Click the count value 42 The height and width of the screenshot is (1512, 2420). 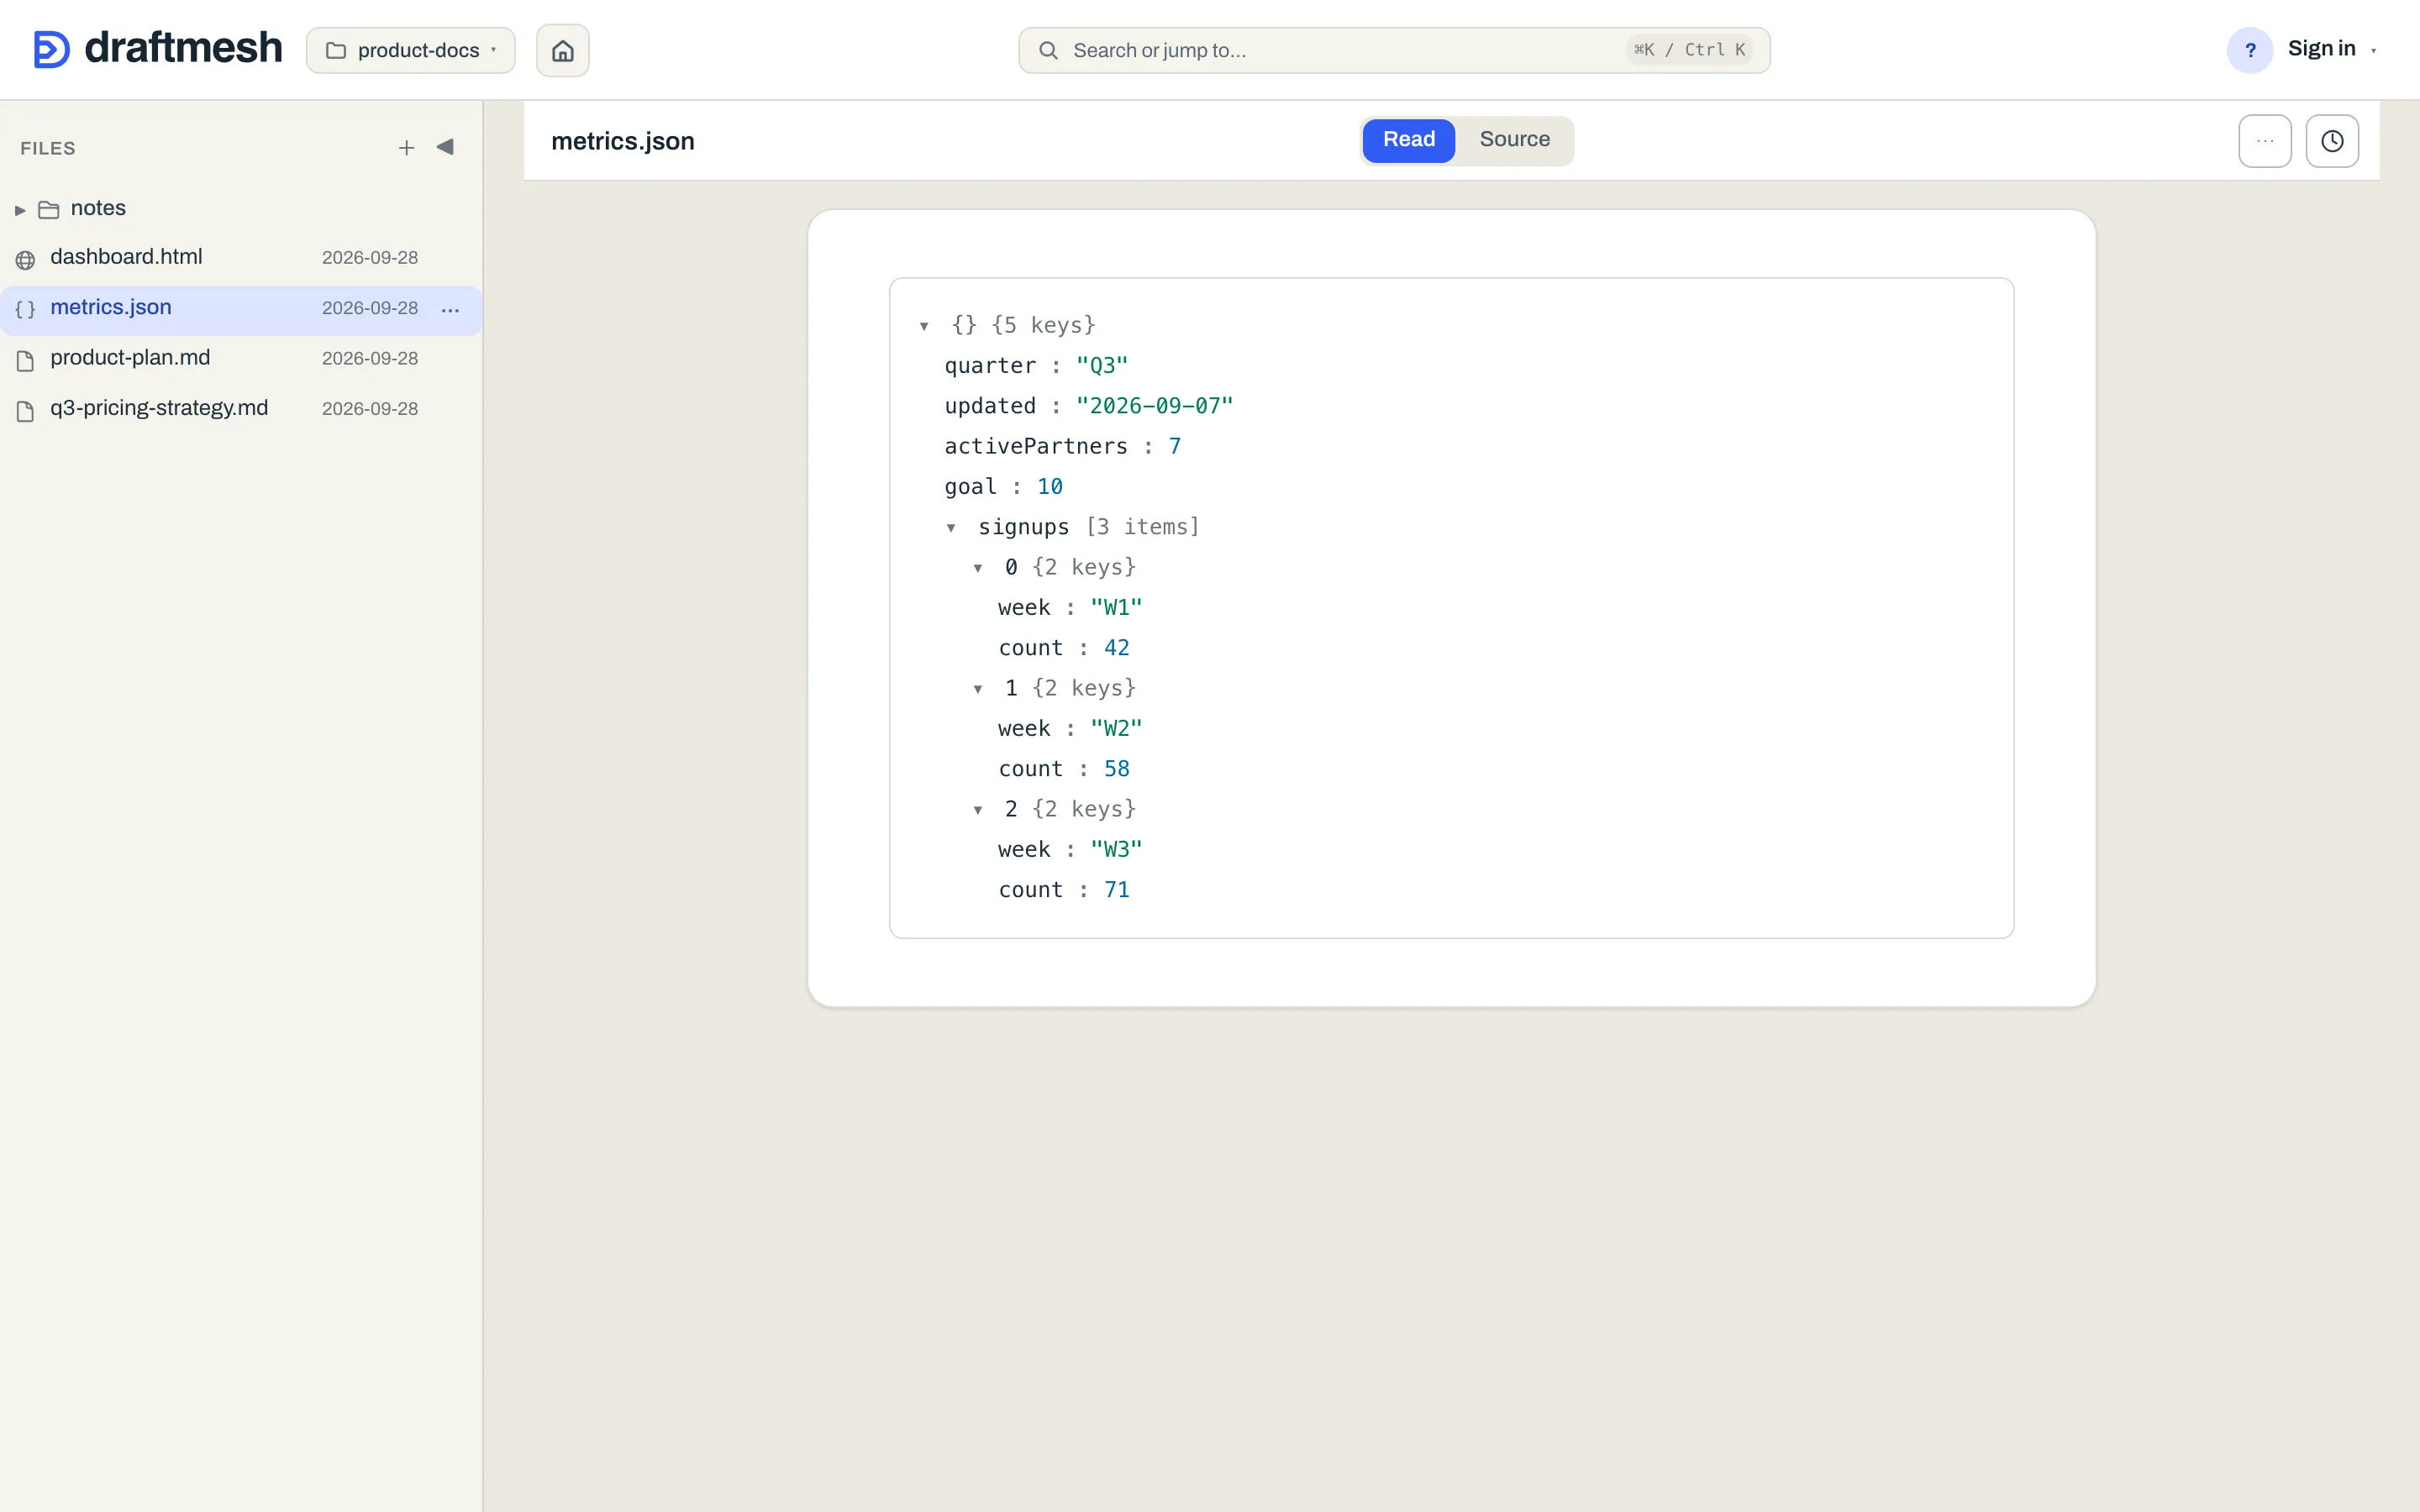tap(1117, 648)
